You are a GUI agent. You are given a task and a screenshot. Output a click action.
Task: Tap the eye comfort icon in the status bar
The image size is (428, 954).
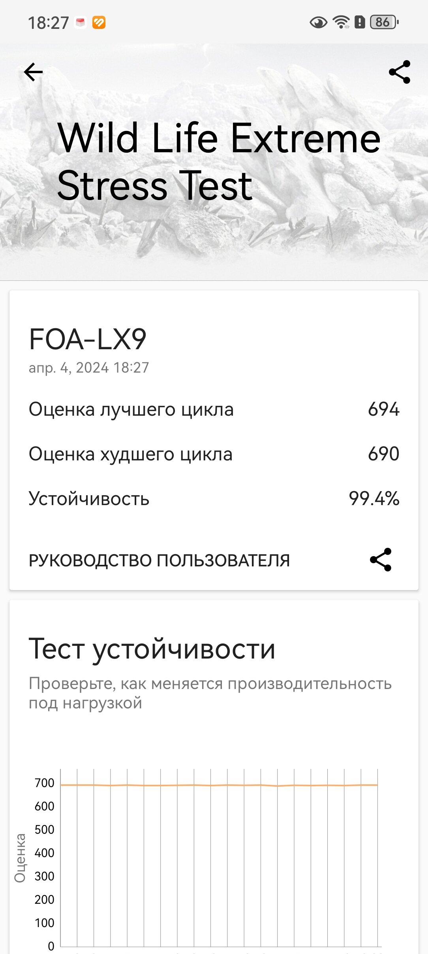(318, 23)
